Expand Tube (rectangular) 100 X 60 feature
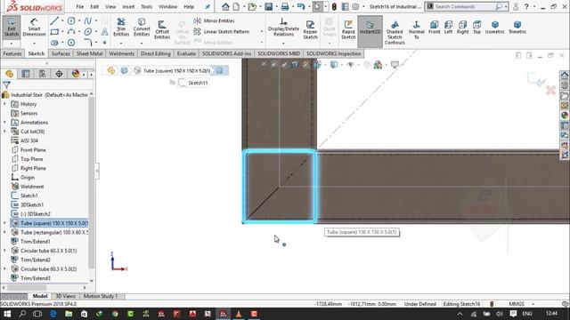Image resolution: width=570 pixels, height=320 pixels. 4,232
